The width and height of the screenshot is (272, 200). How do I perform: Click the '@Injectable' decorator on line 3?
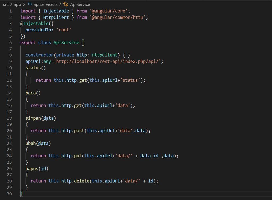(35, 24)
